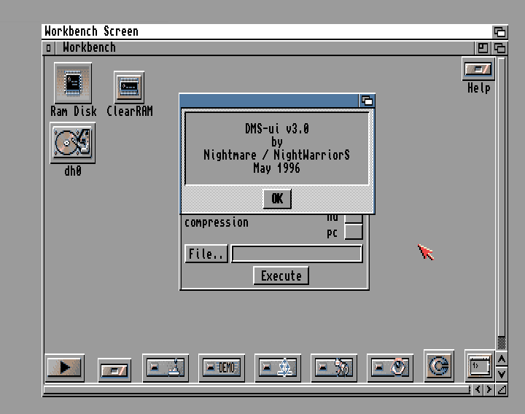
Task: Select the drawer icon with the triangle logo
Action: (x=278, y=368)
